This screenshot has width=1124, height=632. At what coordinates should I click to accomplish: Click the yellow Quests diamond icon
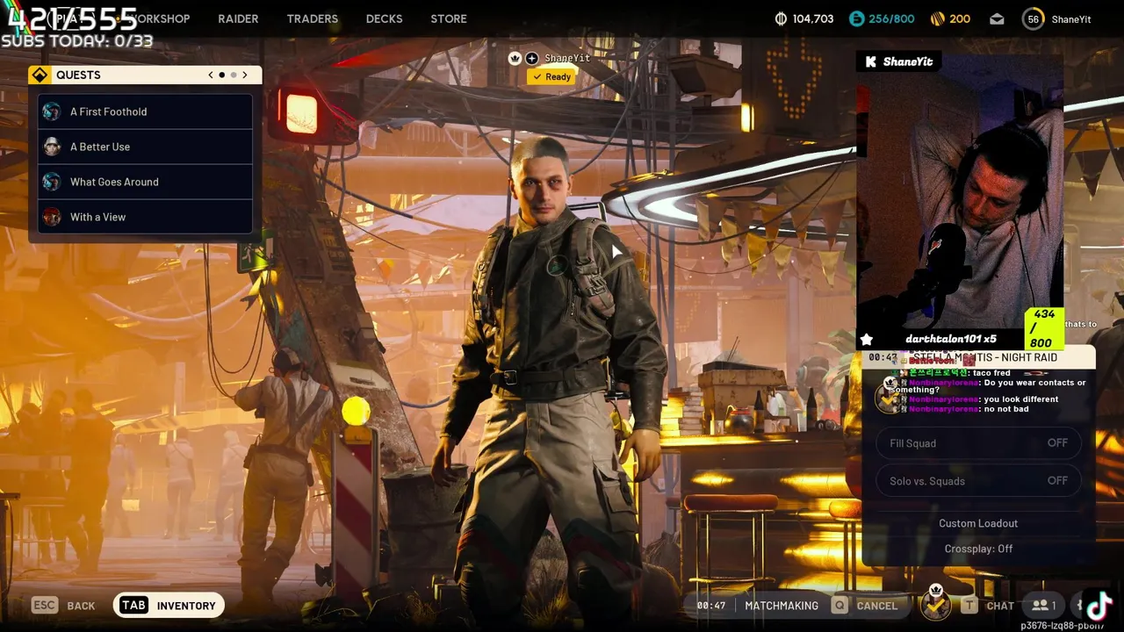coord(40,75)
